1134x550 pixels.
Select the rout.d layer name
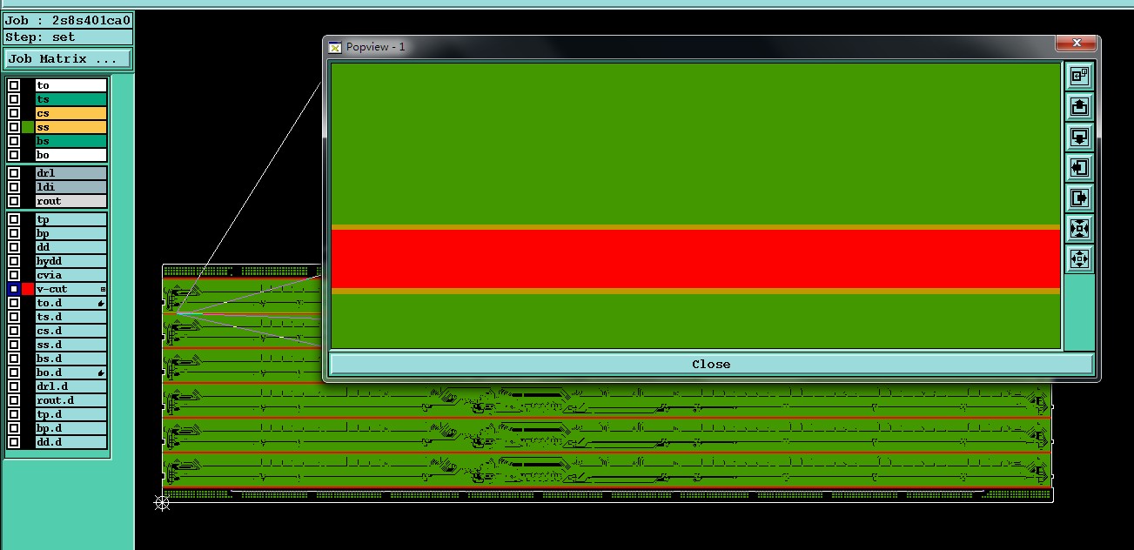coord(71,400)
